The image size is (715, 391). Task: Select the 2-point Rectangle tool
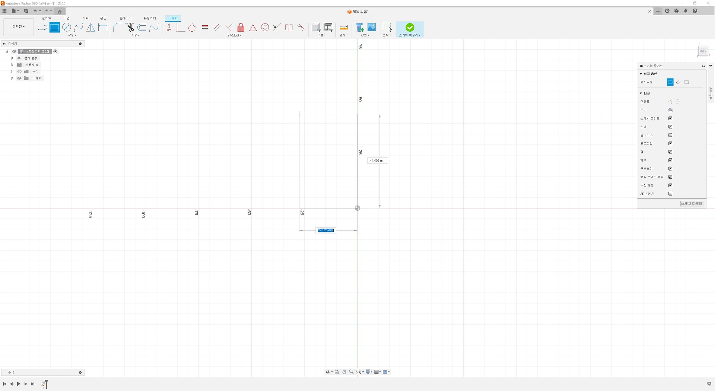click(55, 28)
